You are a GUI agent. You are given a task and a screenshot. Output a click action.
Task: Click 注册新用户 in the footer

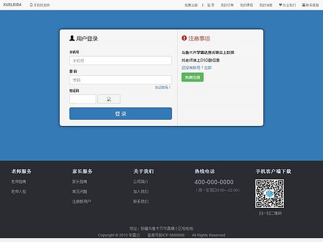(x=81, y=202)
